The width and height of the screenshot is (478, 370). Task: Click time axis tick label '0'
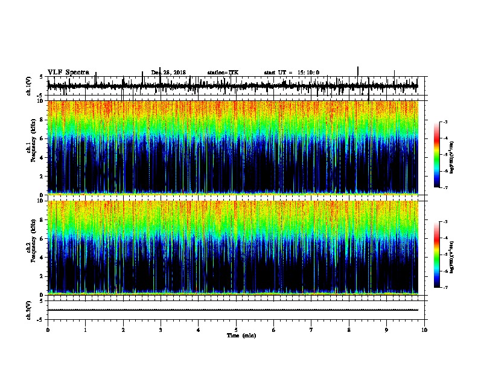point(48,330)
